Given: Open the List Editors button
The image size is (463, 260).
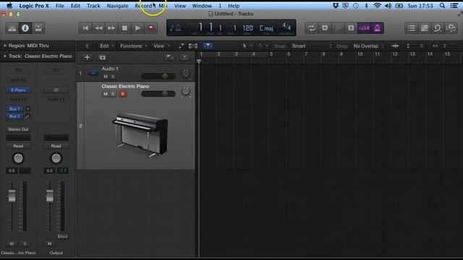Looking at the screenshot, I should click(x=412, y=28).
